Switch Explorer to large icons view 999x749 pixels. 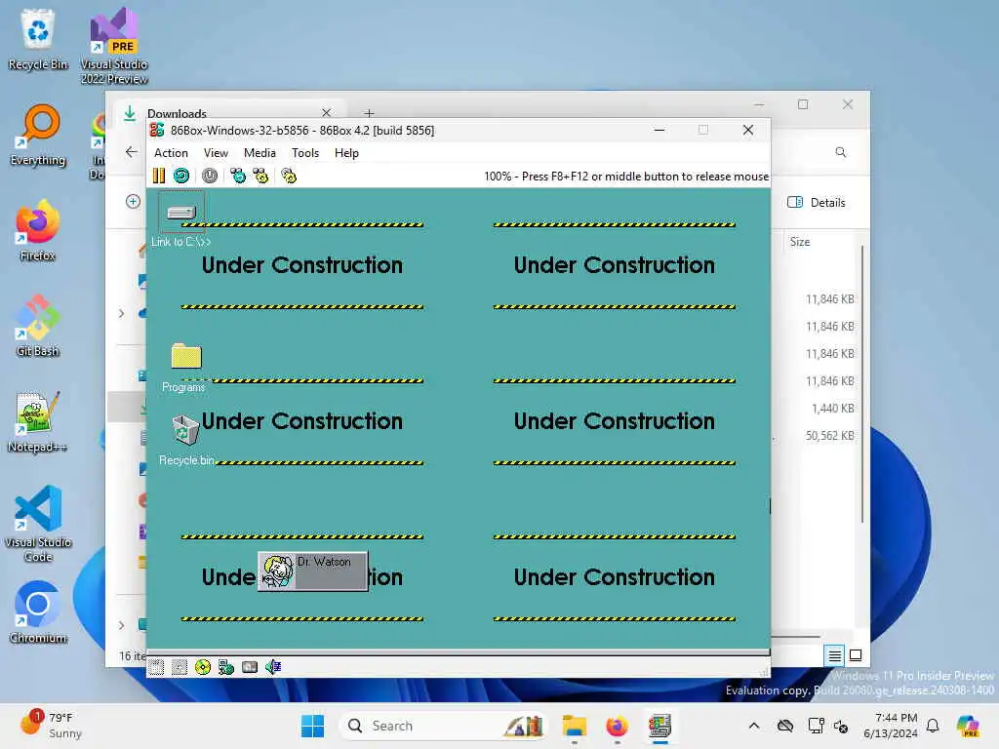pos(856,654)
